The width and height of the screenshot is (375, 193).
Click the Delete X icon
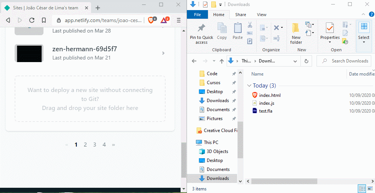276,28
